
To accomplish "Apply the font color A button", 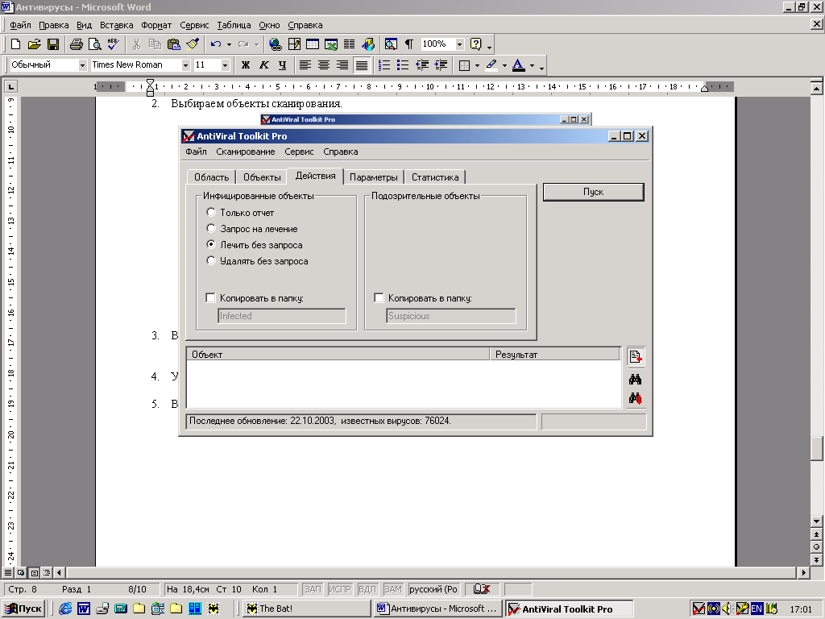I will tap(518, 64).
